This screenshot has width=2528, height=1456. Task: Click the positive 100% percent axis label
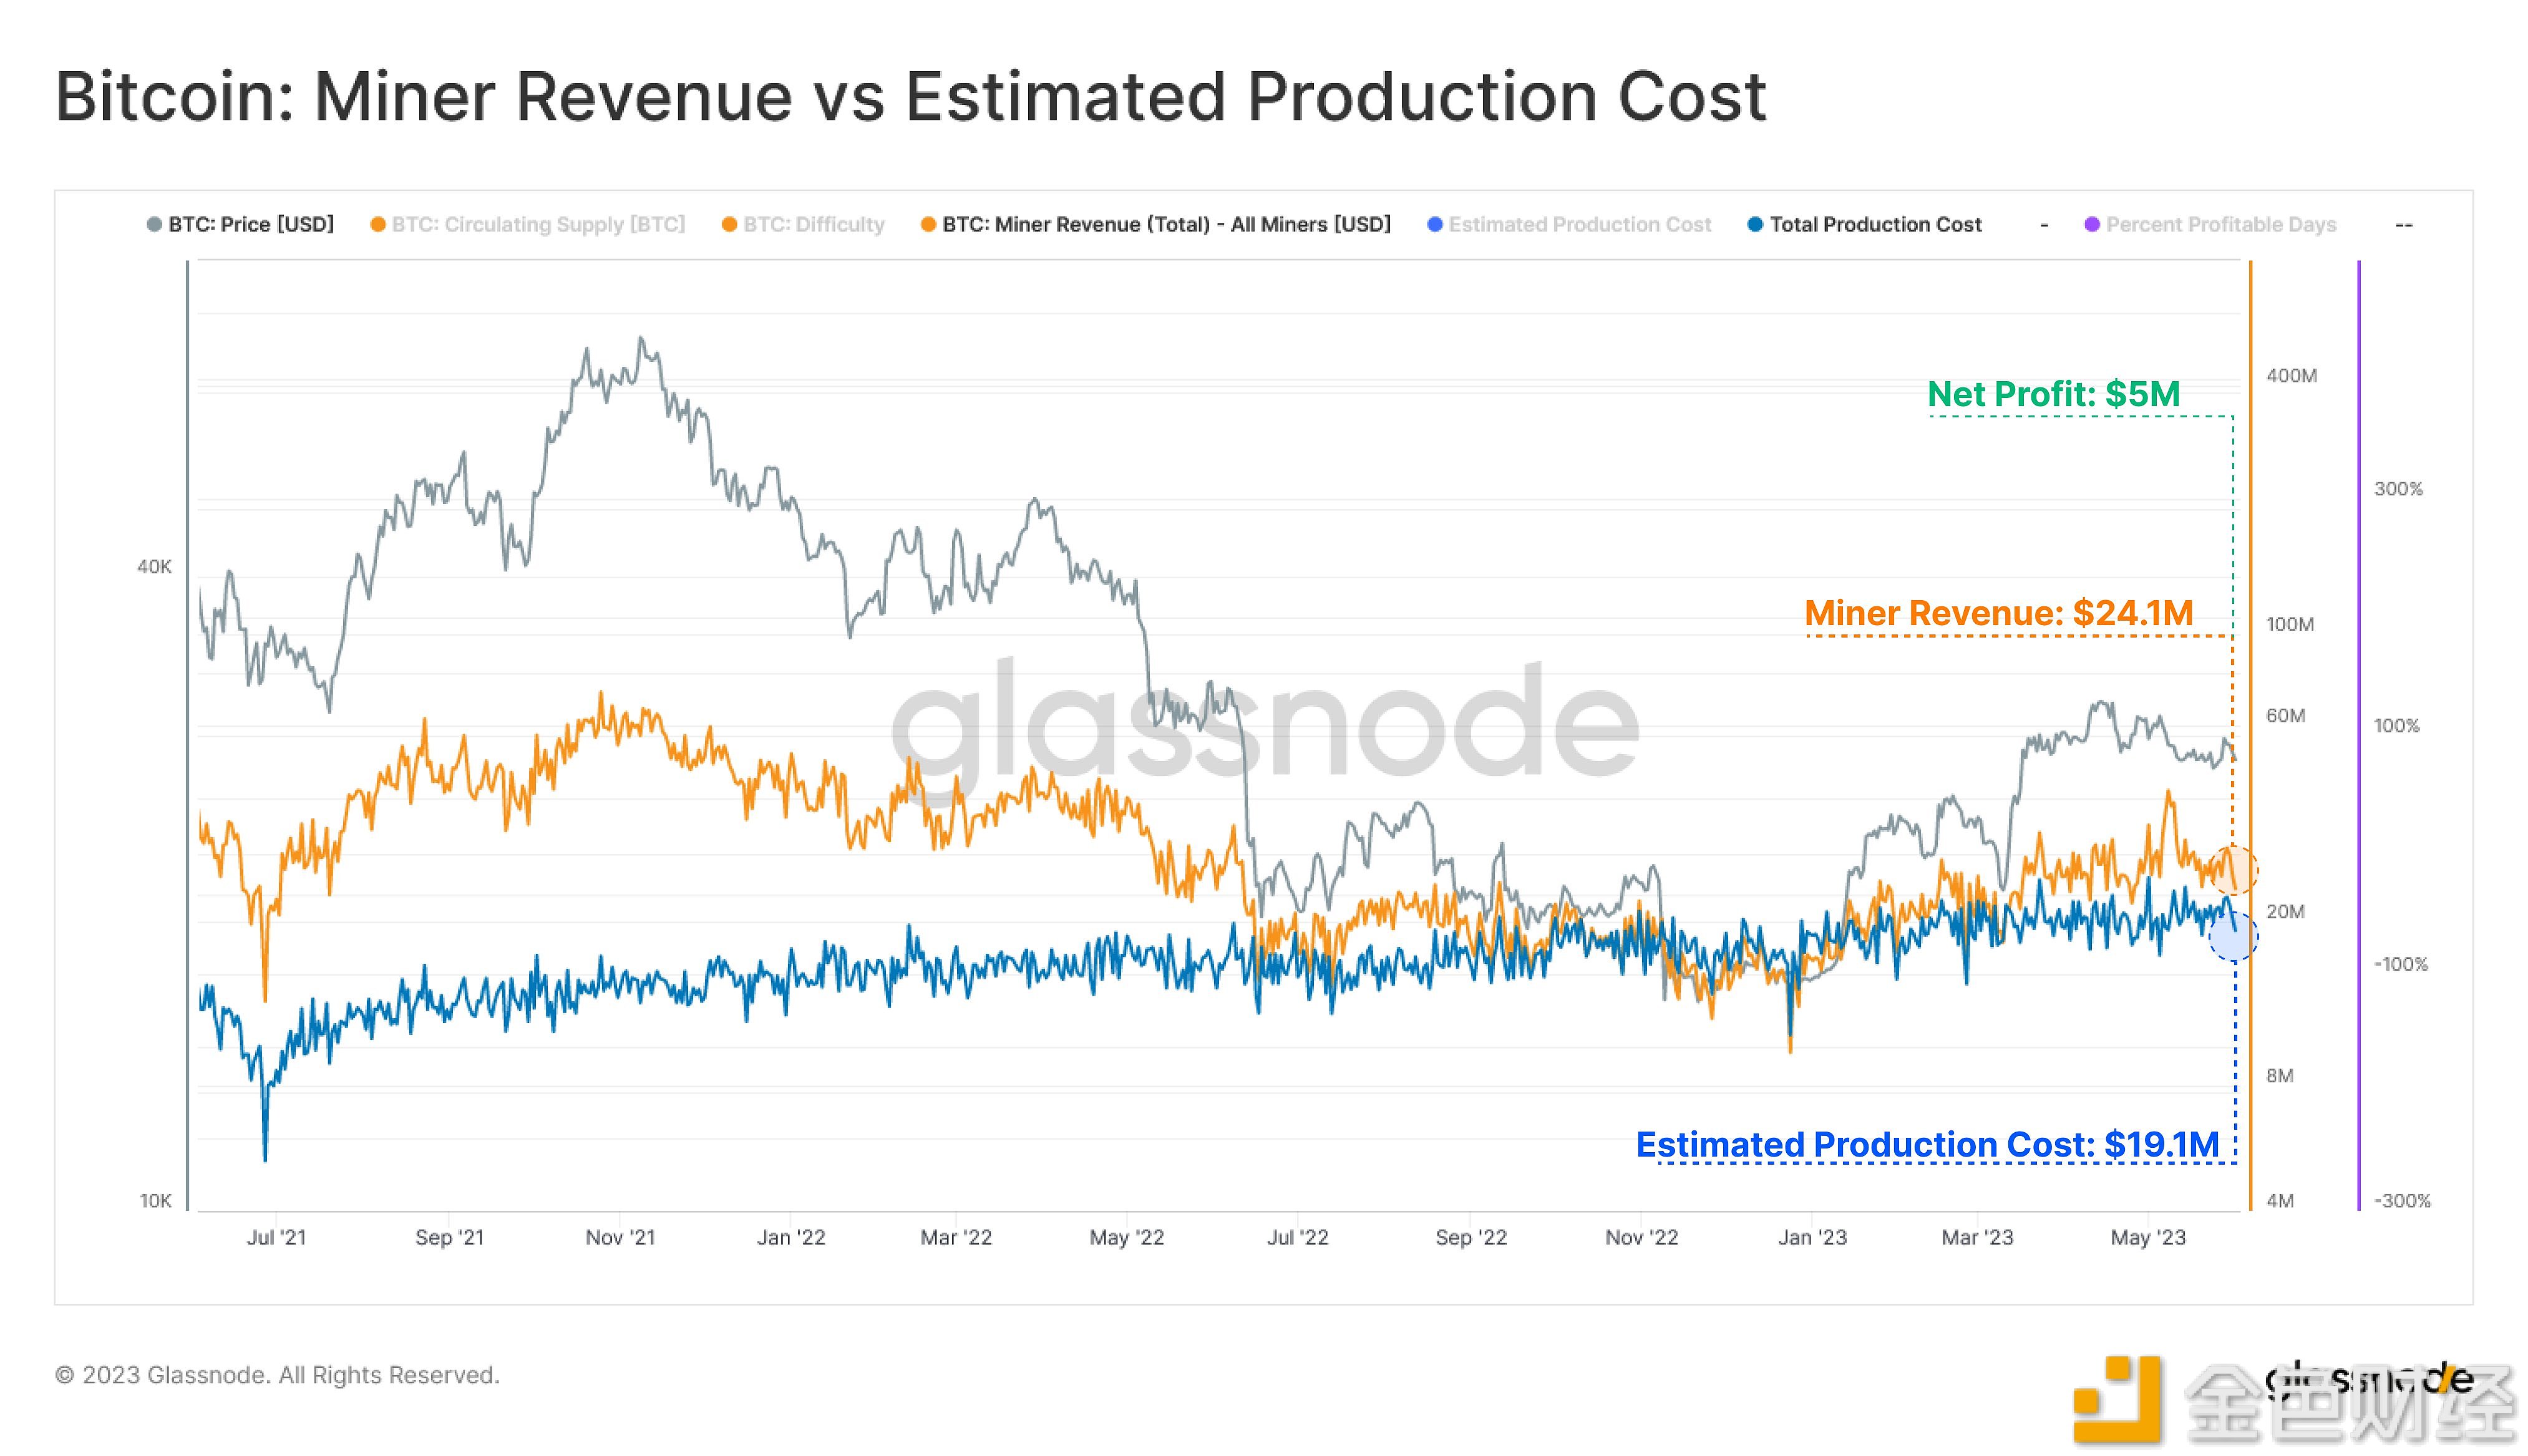click(x=2397, y=726)
